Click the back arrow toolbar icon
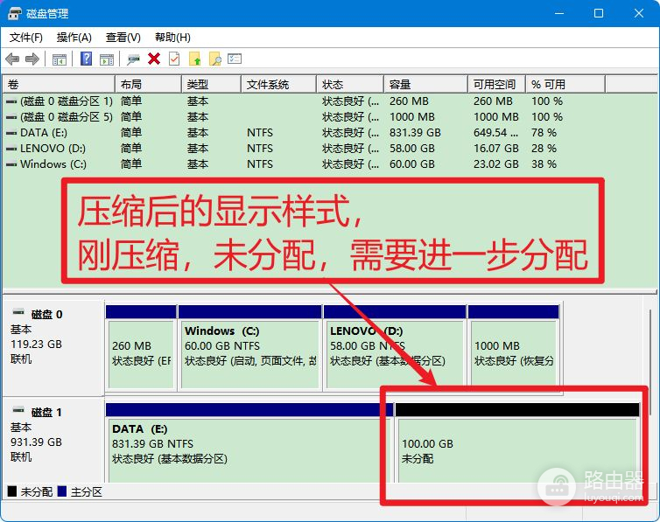This screenshot has height=522, width=660. coord(12,59)
